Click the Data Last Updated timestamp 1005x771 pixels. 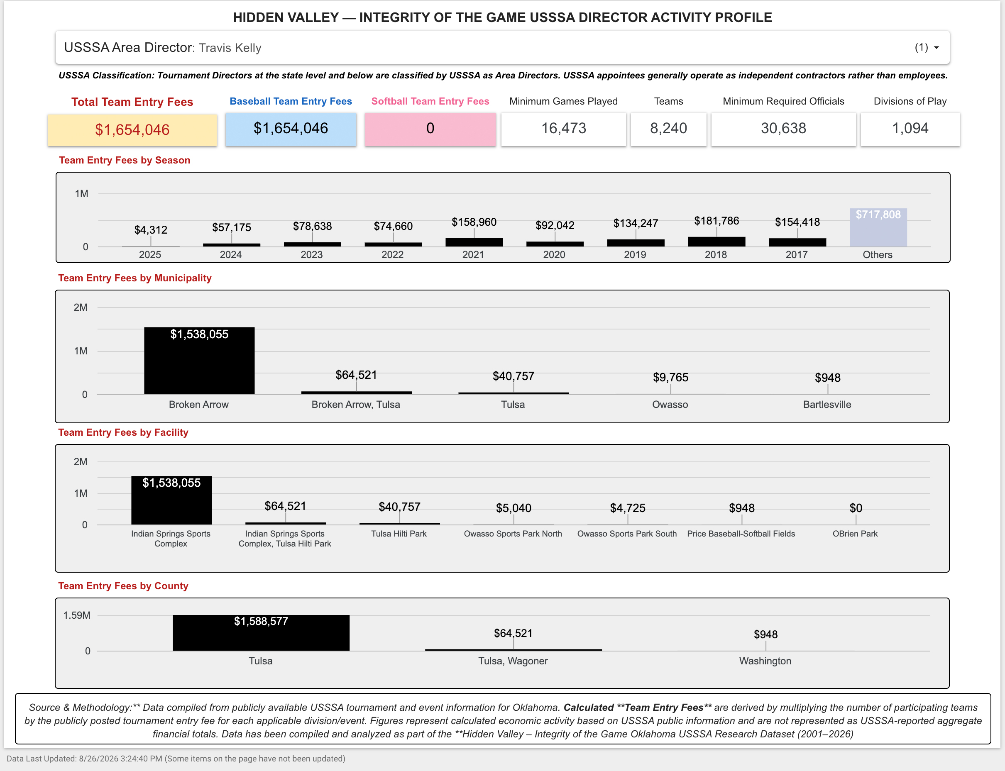pos(176,759)
